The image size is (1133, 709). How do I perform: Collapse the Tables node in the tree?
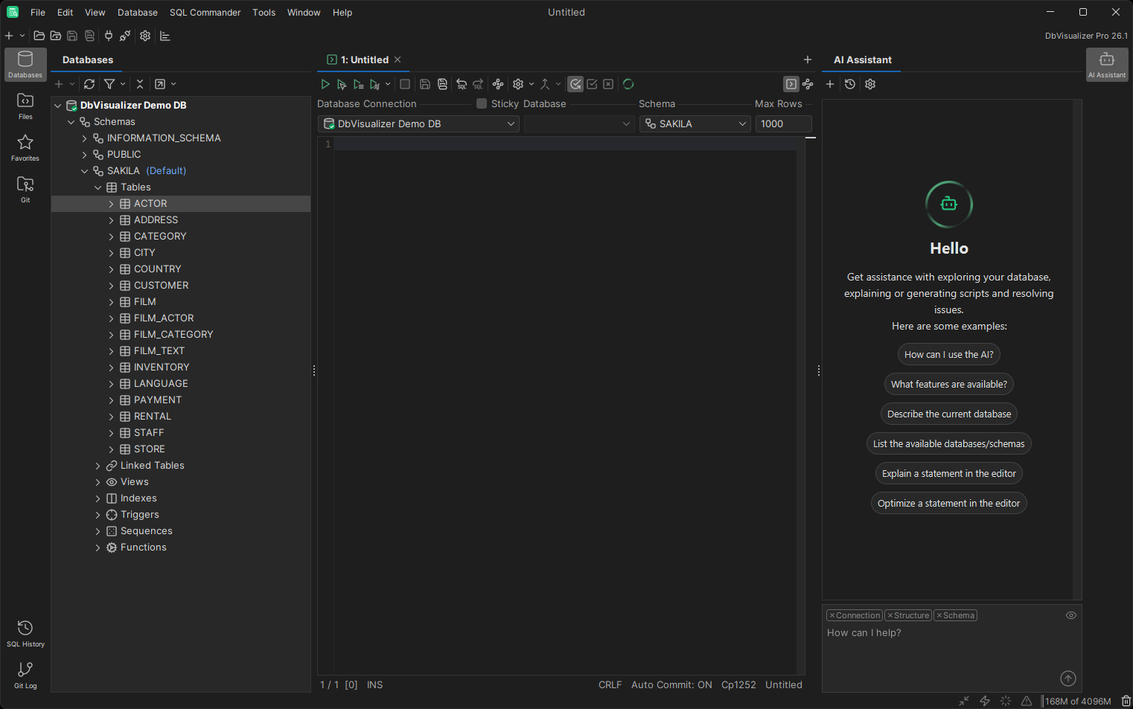pos(98,187)
